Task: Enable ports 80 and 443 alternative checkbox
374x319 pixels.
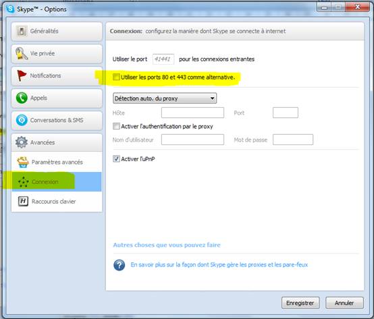Action: point(116,77)
